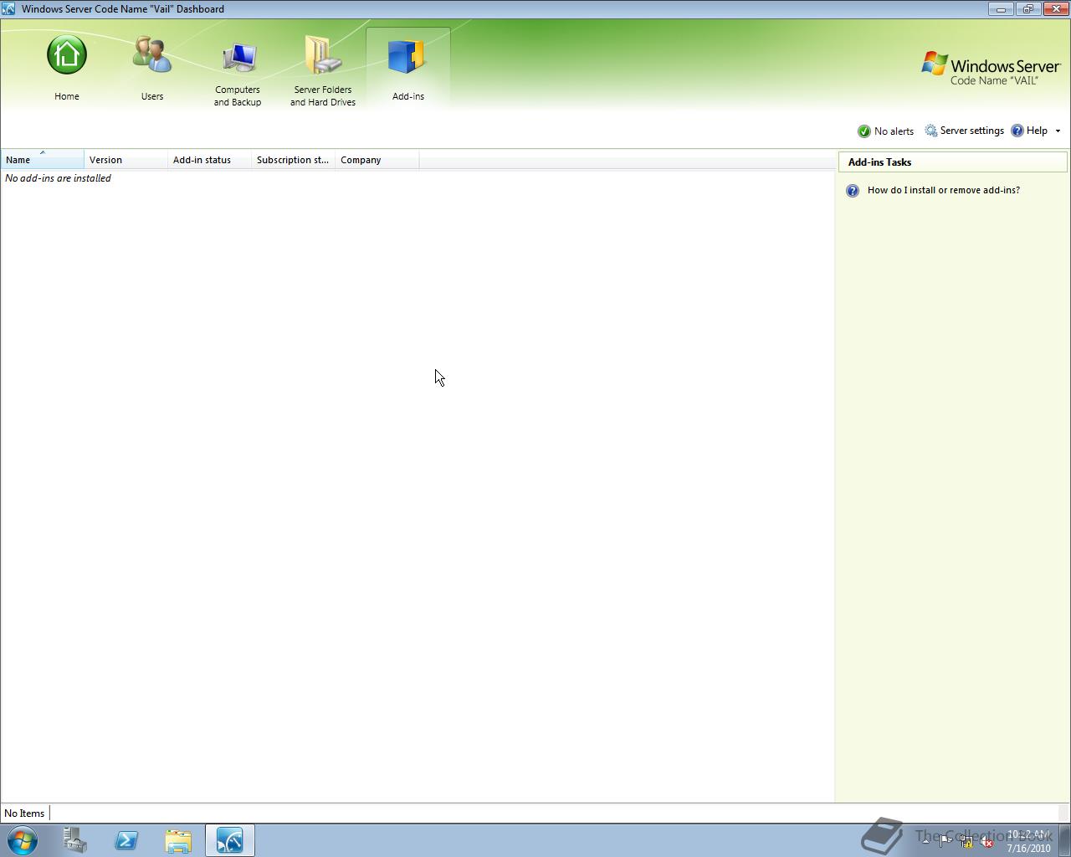Sort by the Name column
The height and width of the screenshot is (857, 1071).
43,160
